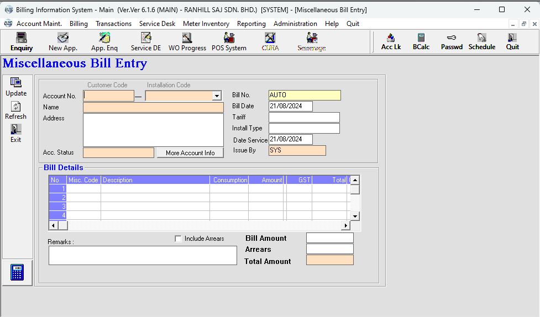Minimize the inner child window
The width and height of the screenshot is (540, 317).
tap(513, 24)
